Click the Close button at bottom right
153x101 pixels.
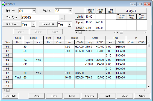coord(142,96)
